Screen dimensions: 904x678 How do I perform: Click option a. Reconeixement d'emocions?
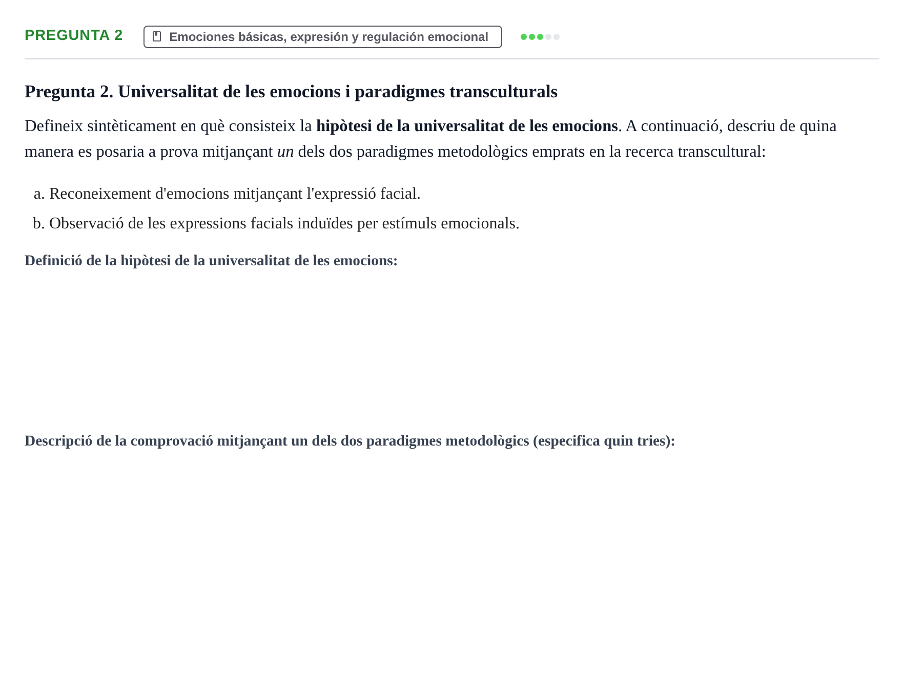[227, 194]
